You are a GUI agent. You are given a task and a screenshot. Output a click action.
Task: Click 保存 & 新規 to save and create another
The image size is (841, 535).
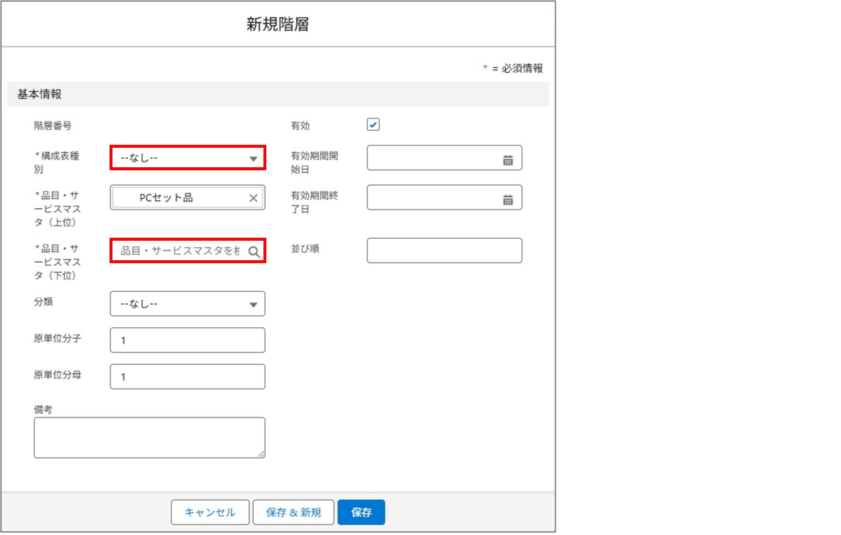(293, 512)
